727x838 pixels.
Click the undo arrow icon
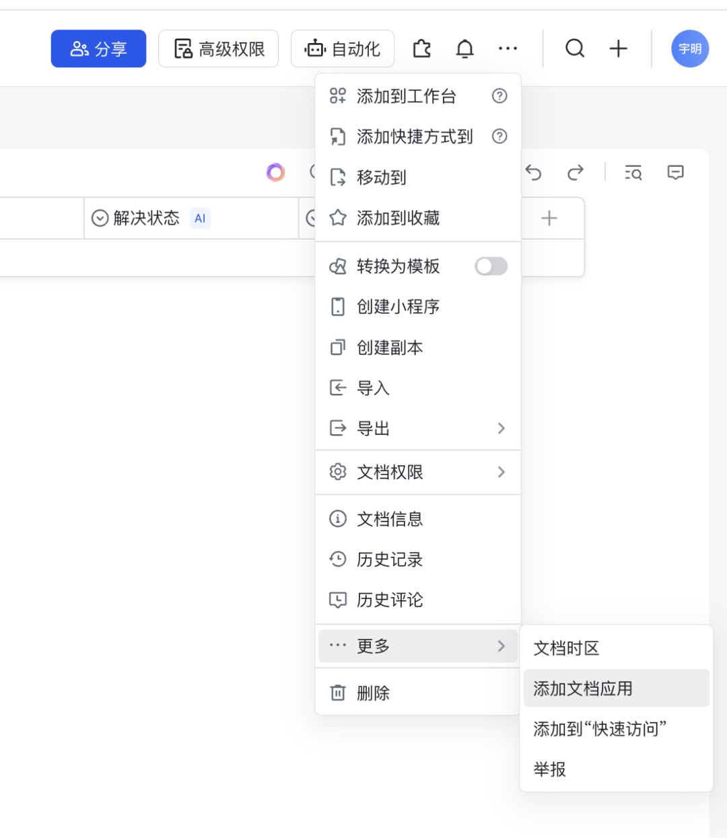coord(534,173)
